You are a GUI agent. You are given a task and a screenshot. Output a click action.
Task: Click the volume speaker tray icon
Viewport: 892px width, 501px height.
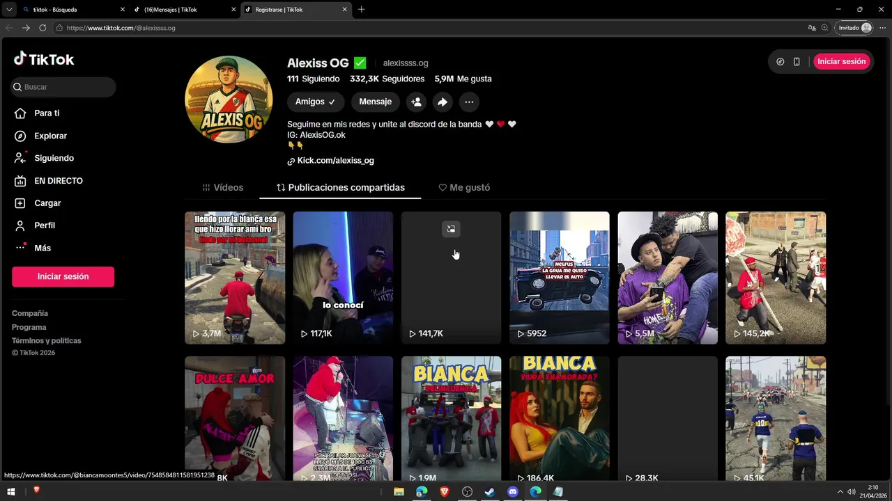[851, 492]
